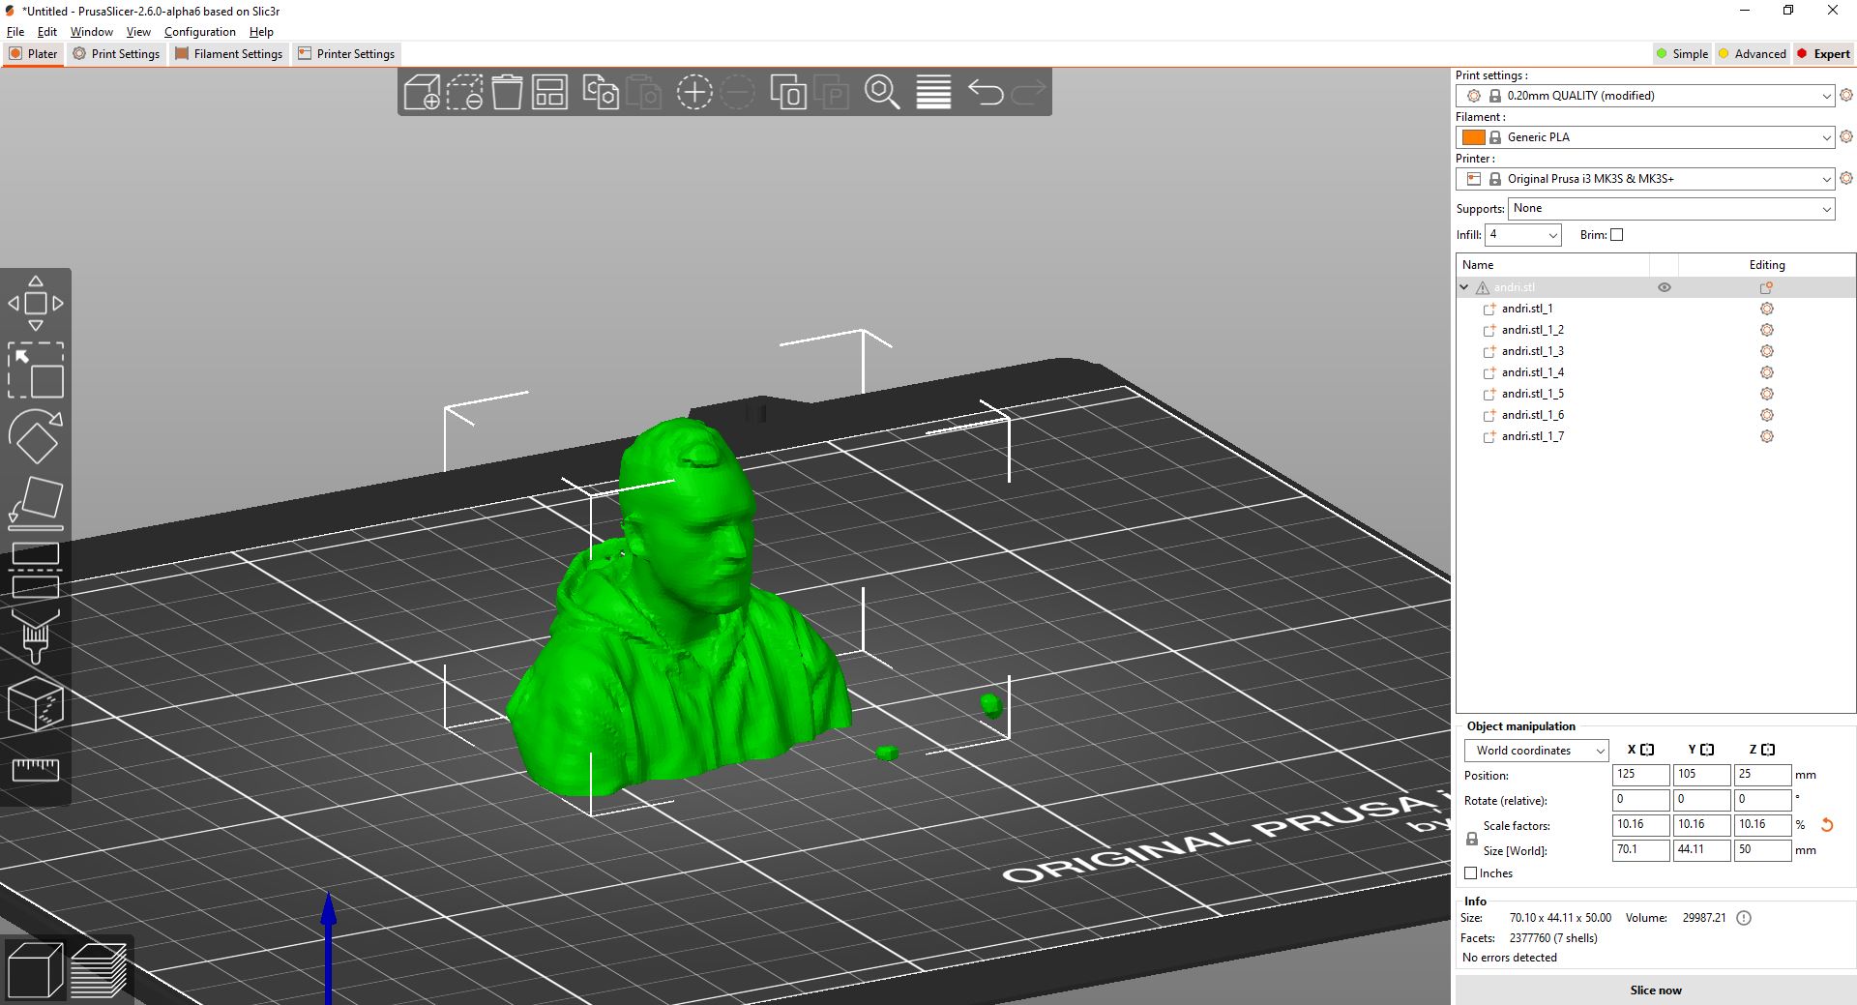Image resolution: width=1857 pixels, height=1005 pixels.
Task: Click the orange filament color swatch
Action: (x=1473, y=137)
